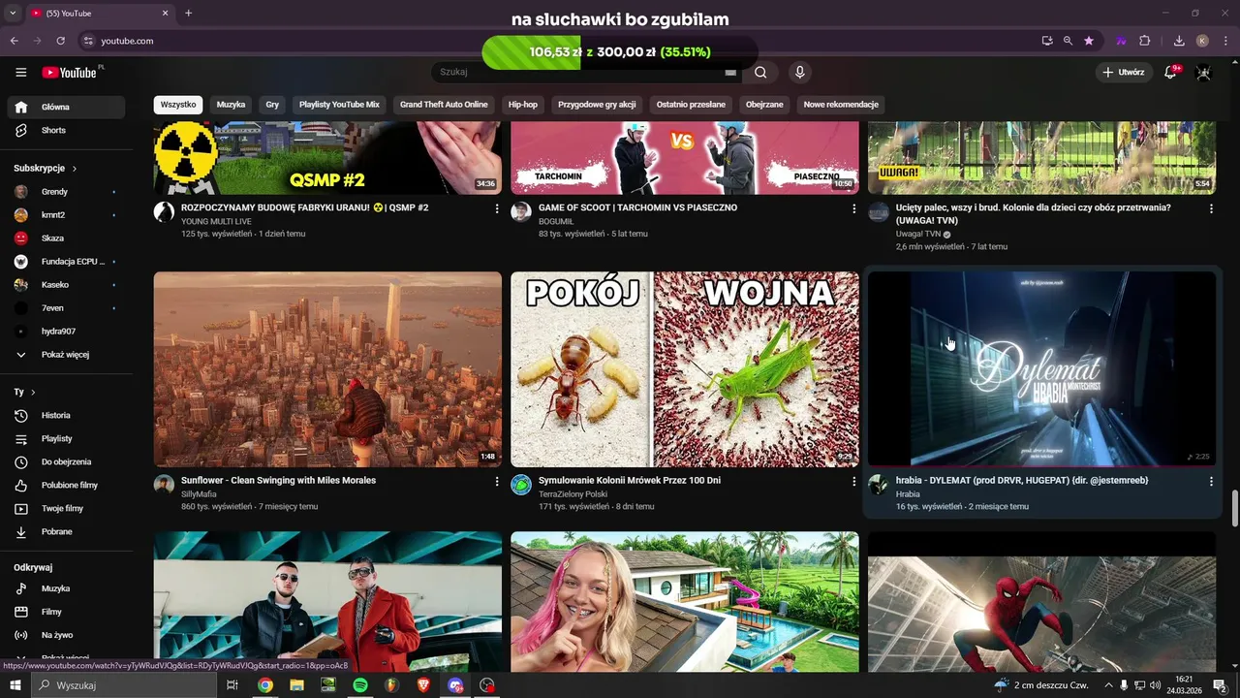Open site information icon in address bar
This screenshot has width=1240, height=698.
pos(88,41)
